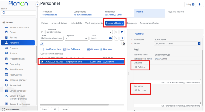Open Spaces & moves scenario planning icon
This screenshot has width=205, height=112.
(6, 96)
